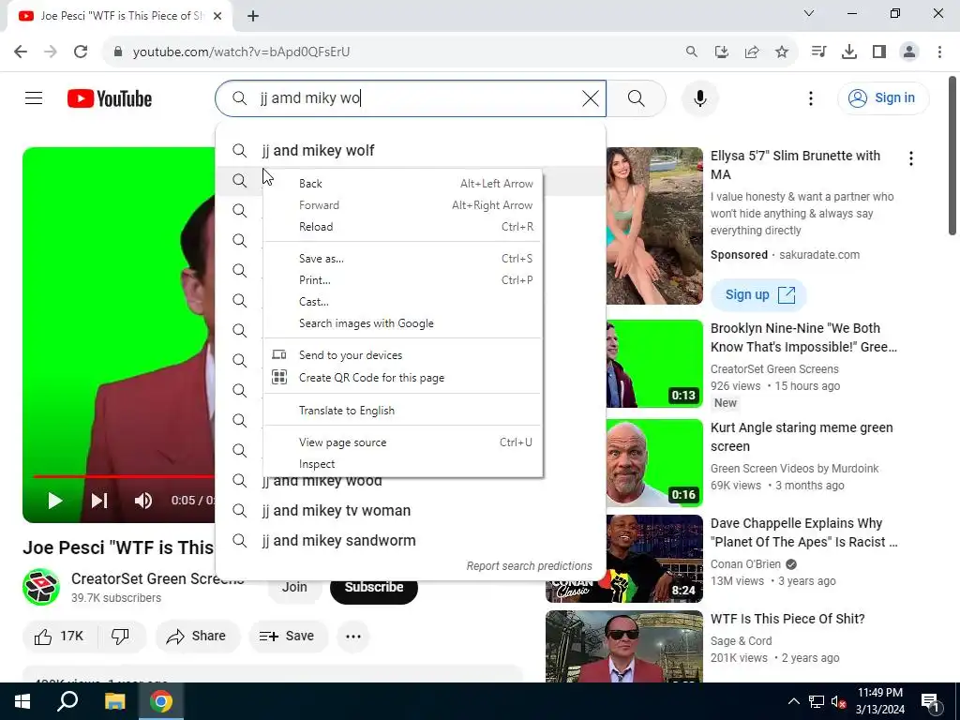Viewport: 960px width, 720px height.
Task: Select Send to your devices
Action: click(x=403, y=355)
